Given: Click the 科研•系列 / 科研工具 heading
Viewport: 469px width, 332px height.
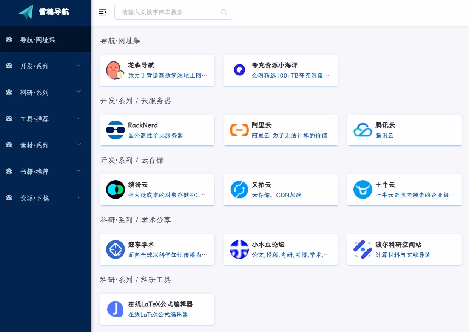Looking at the screenshot, I should pyautogui.click(x=136, y=280).
